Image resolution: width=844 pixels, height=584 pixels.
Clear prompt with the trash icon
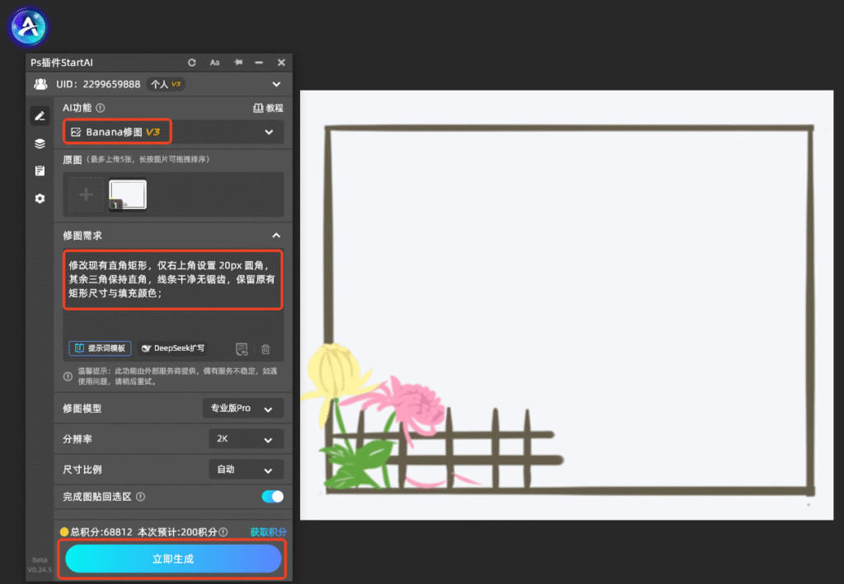tap(265, 349)
